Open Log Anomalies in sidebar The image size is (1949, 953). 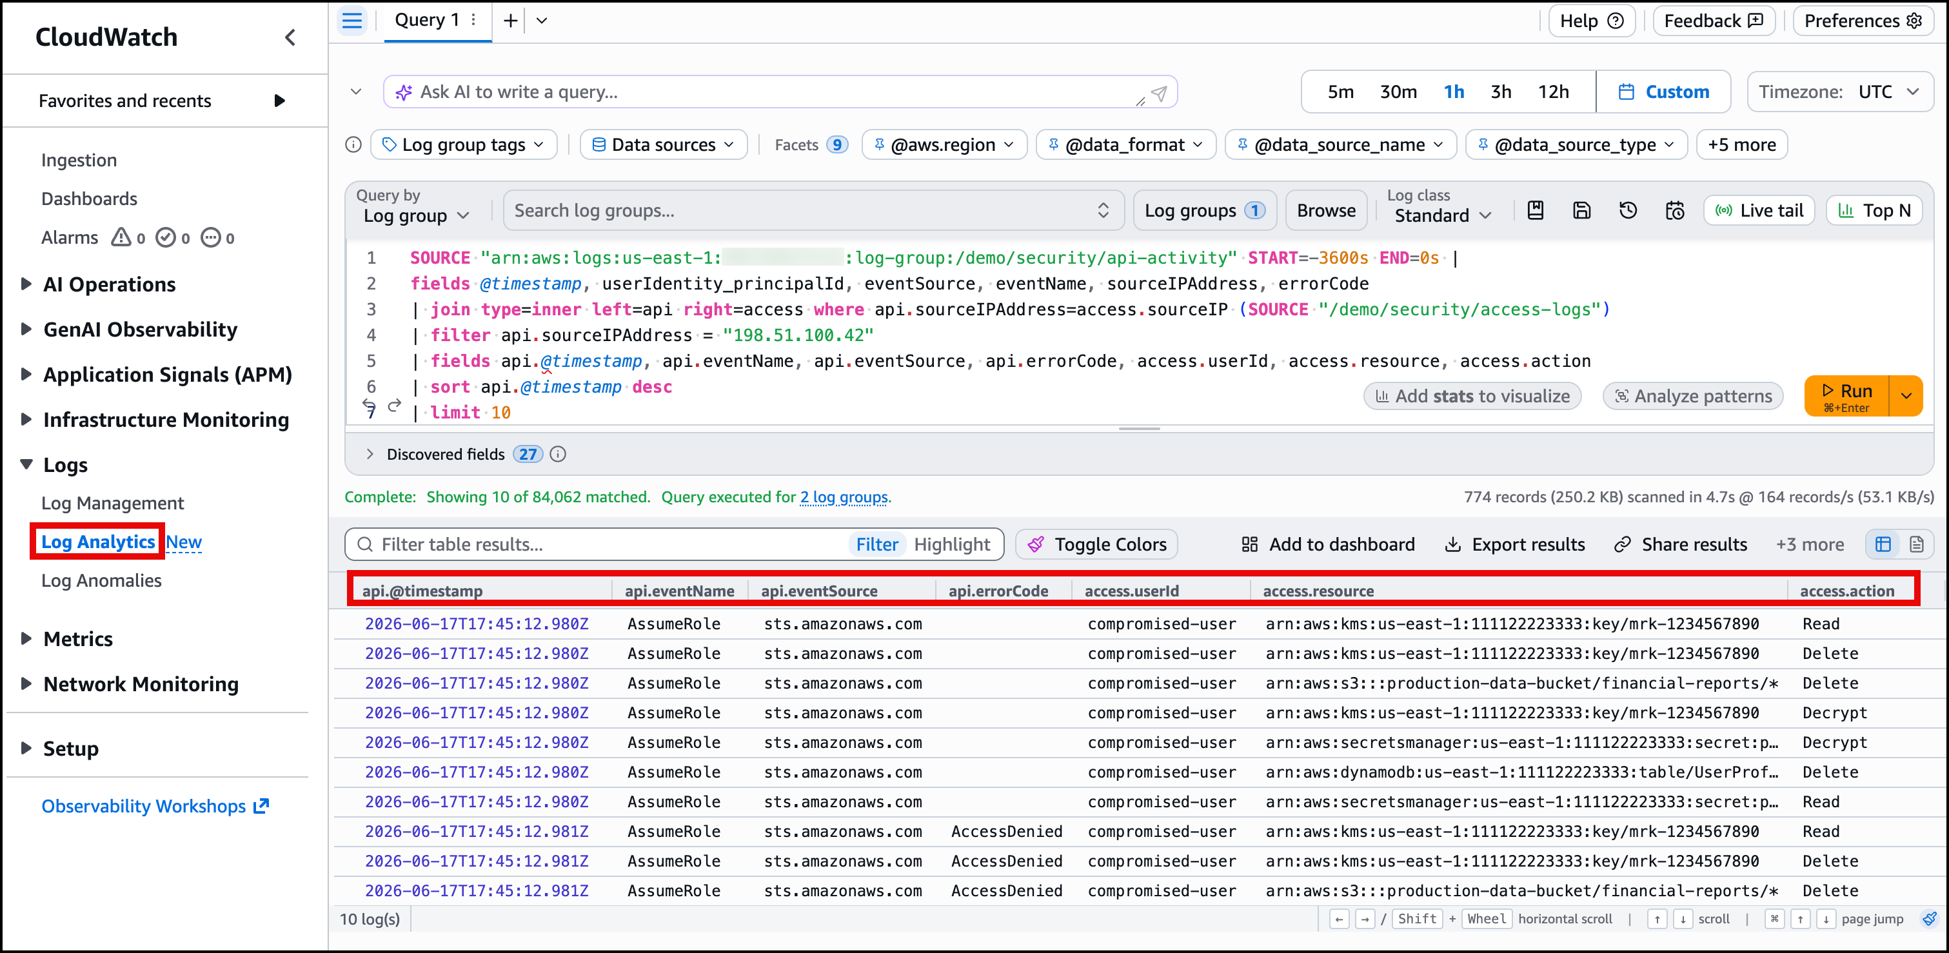click(101, 580)
